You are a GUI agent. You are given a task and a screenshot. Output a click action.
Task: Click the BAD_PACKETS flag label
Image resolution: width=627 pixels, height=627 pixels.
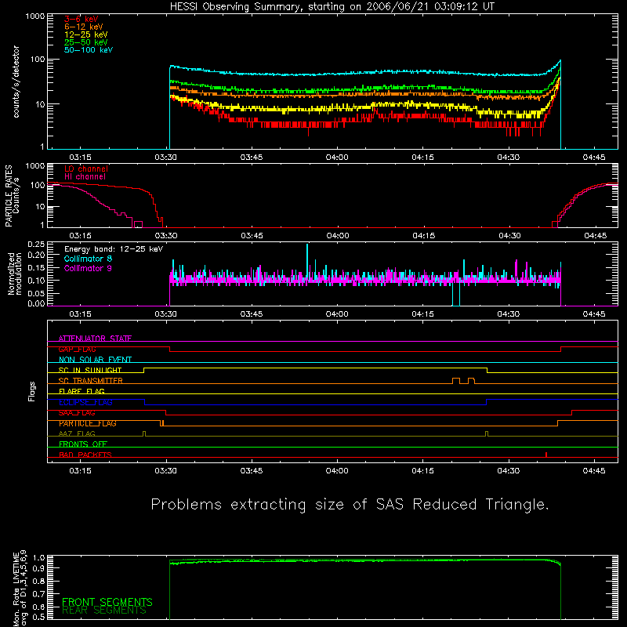point(85,455)
